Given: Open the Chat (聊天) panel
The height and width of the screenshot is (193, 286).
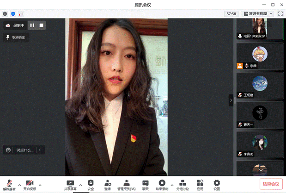Looking at the screenshot, I should [146, 184].
